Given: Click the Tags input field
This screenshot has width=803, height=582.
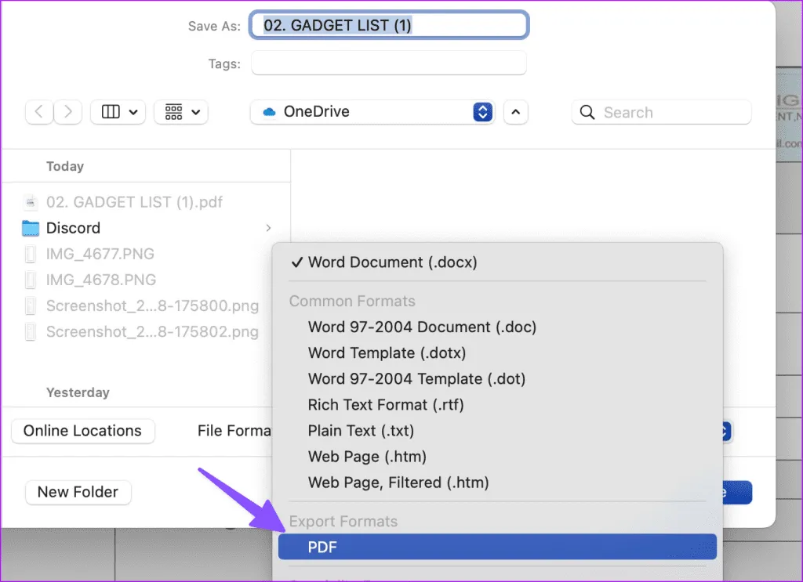Looking at the screenshot, I should (x=389, y=63).
